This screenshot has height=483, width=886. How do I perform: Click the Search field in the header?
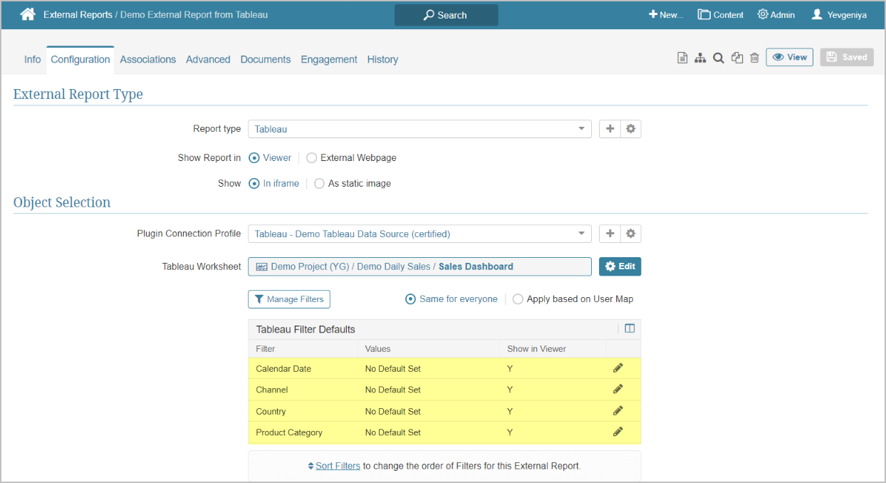click(446, 15)
